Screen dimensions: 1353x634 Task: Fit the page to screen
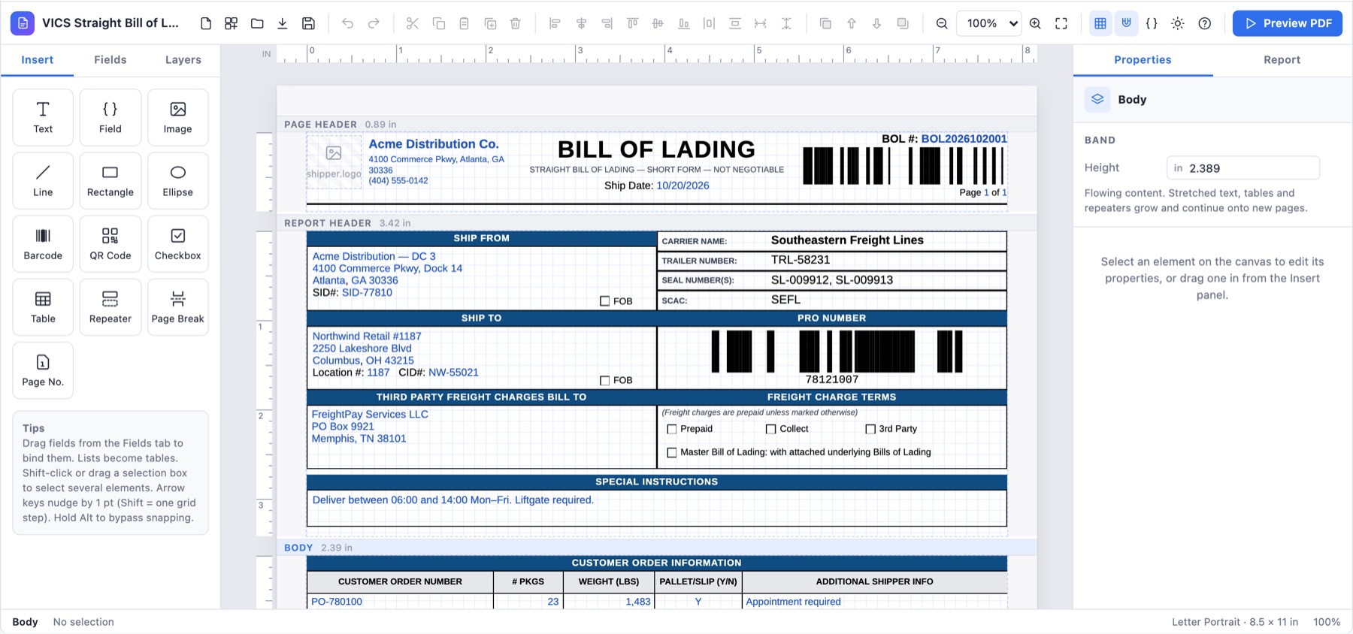(x=1061, y=23)
